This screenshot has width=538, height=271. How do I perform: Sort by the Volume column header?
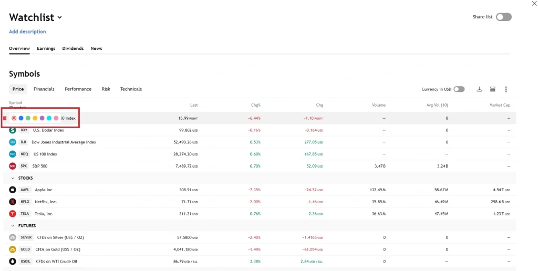coord(379,105)
